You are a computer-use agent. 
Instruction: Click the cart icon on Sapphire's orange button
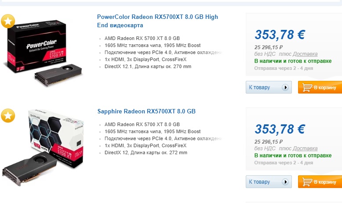(306, 181)
